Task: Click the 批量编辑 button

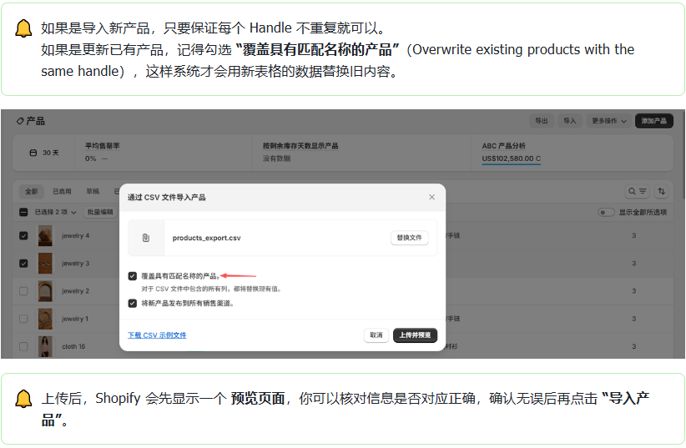Action: tap(100, 212)
